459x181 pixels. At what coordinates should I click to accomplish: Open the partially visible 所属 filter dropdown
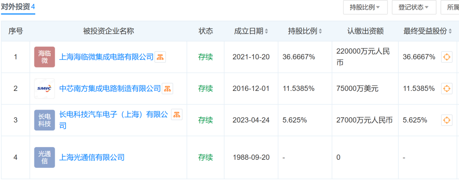(x=450, y=7)
